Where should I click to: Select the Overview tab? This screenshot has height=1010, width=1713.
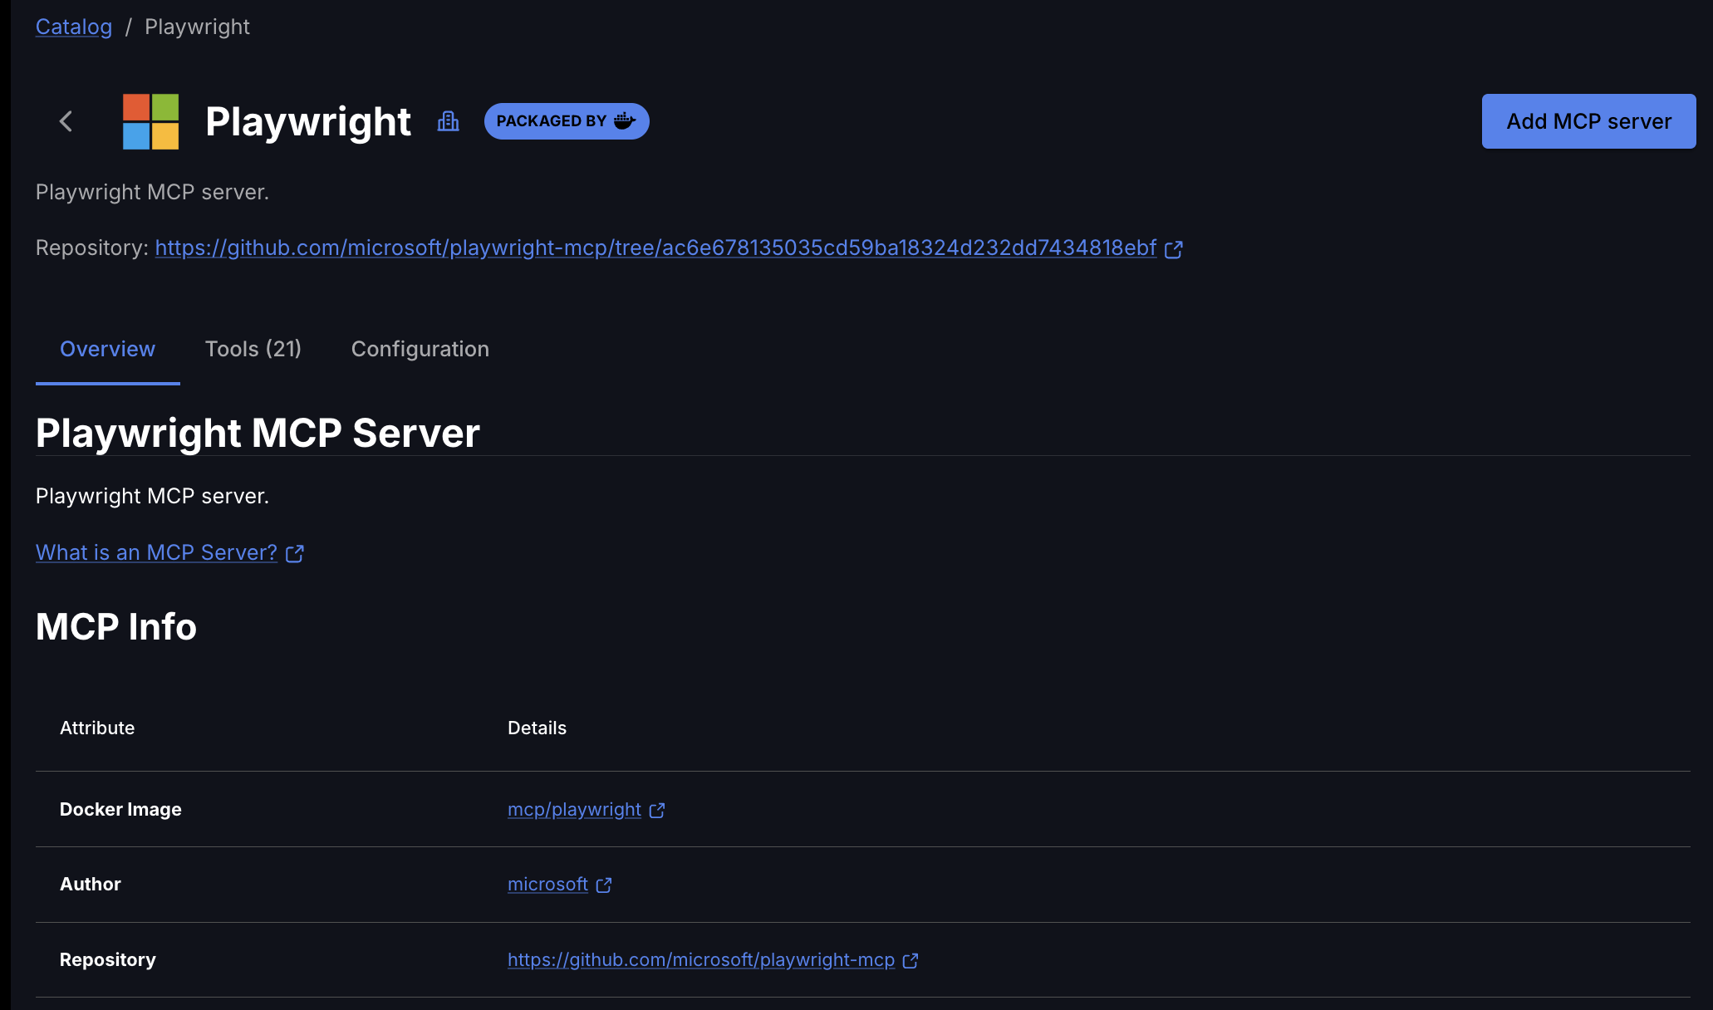pos(107,349)
